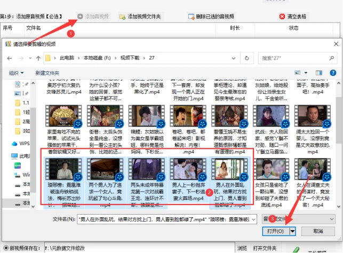
Task: Expand the address bar history dropdown
Action: coord(234,58)
